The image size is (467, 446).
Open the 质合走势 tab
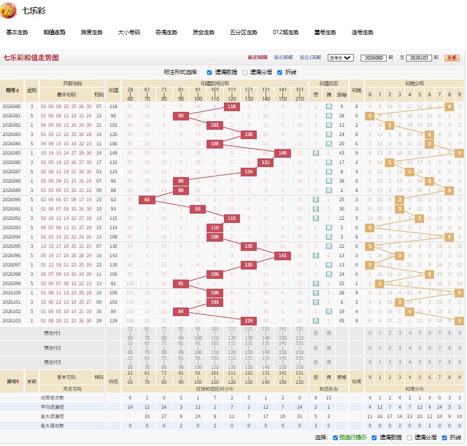pyautogui.click(x=203, y=32)
